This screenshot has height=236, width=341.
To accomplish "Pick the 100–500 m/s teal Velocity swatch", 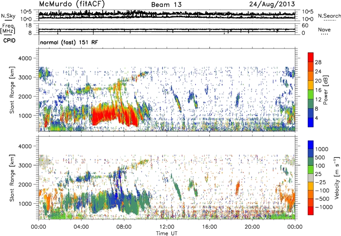I will point(311,161).
